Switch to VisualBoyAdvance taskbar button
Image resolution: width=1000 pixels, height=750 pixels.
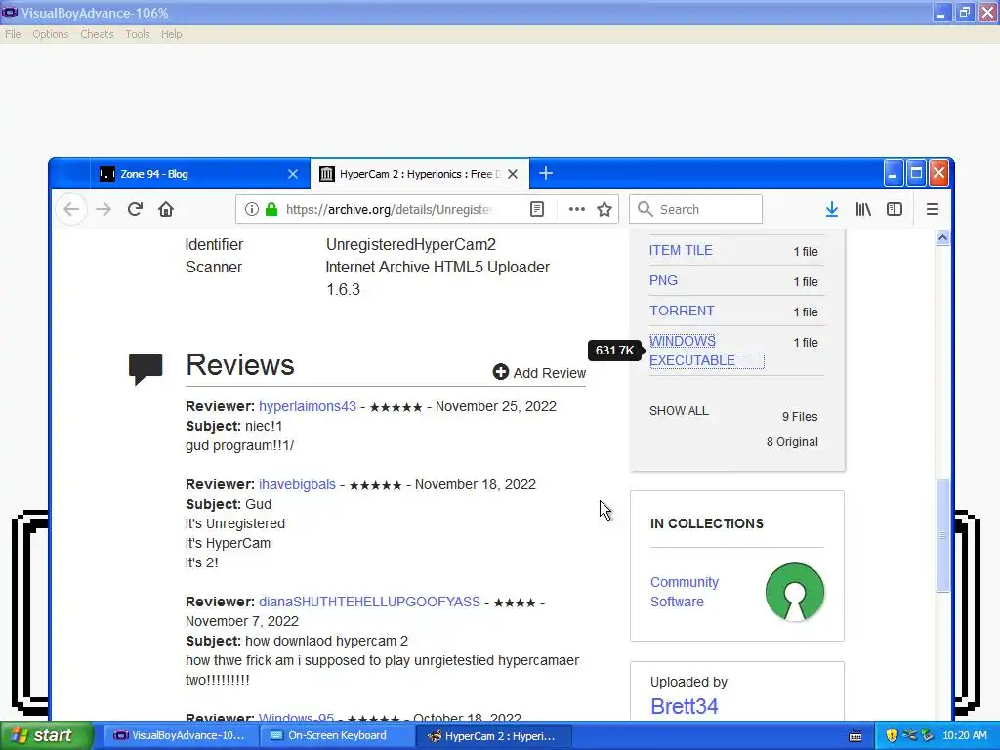coord(180,736)
